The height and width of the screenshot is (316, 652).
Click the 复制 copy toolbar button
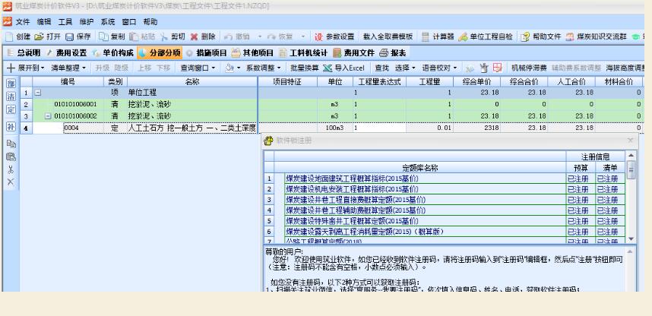coord(112,36)
